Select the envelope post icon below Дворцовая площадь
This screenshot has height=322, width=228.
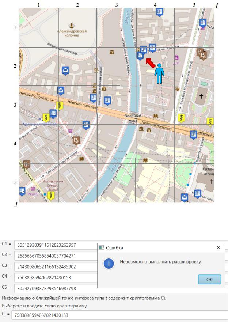[x=65, y=71]
